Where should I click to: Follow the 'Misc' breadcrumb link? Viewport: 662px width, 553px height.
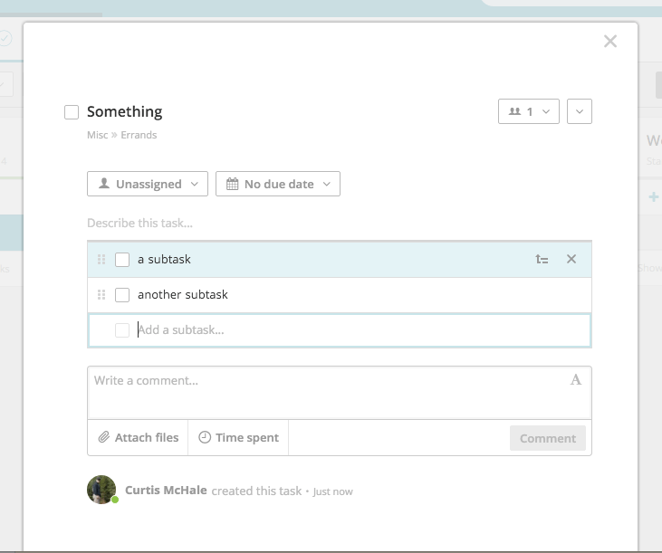pos(97,136)
